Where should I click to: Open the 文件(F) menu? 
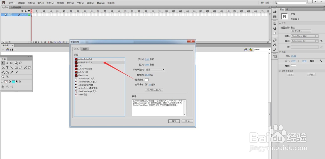click(12, 3)
